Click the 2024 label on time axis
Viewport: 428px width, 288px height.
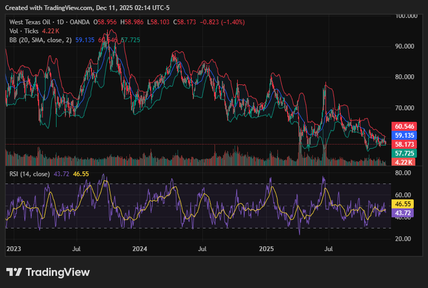(x=139, y=248)
